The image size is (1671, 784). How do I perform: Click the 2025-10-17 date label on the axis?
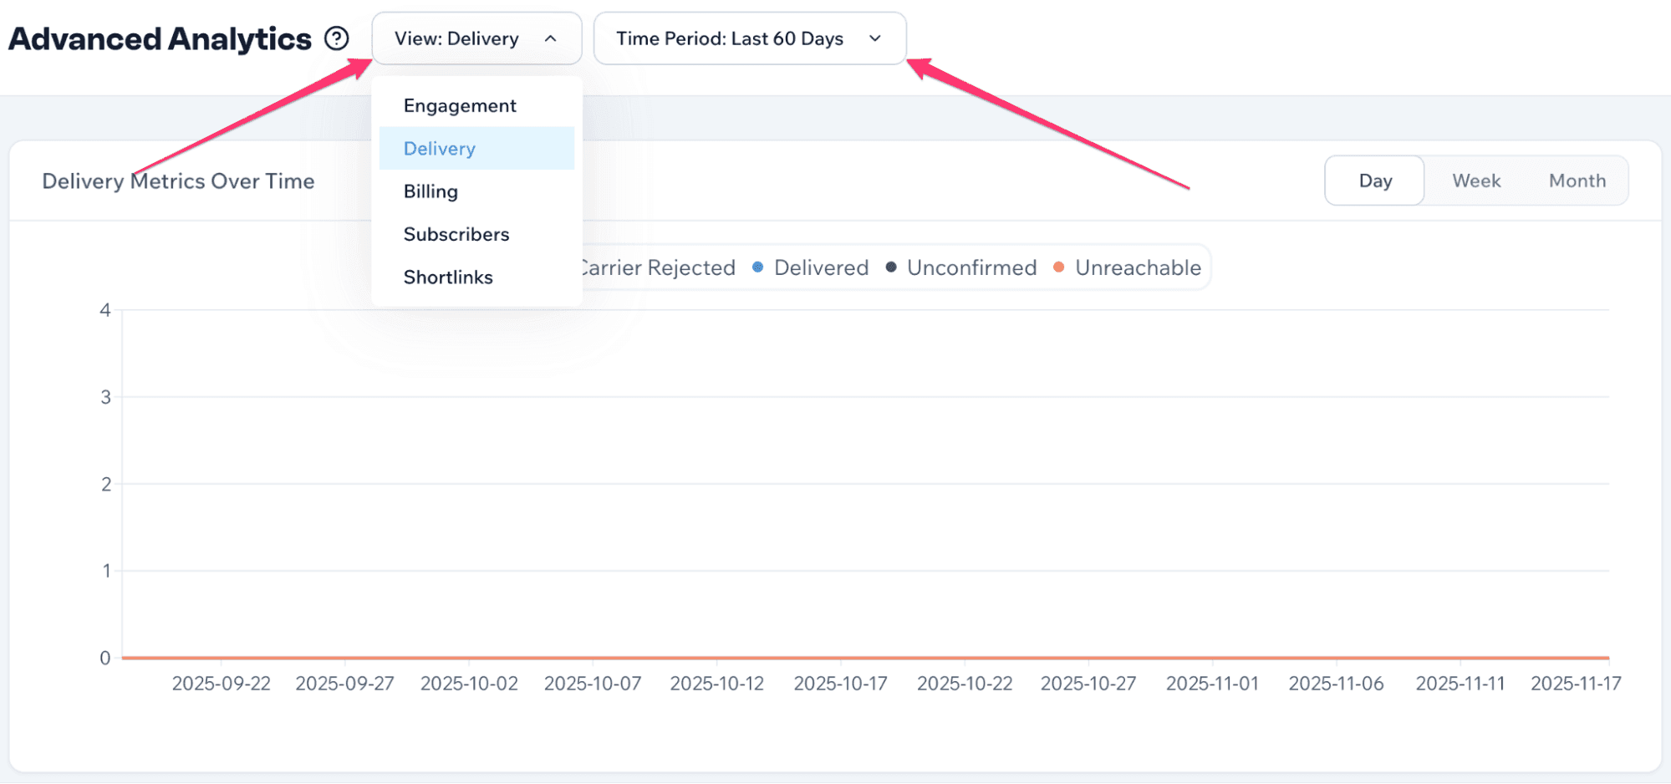coord(840,682)
